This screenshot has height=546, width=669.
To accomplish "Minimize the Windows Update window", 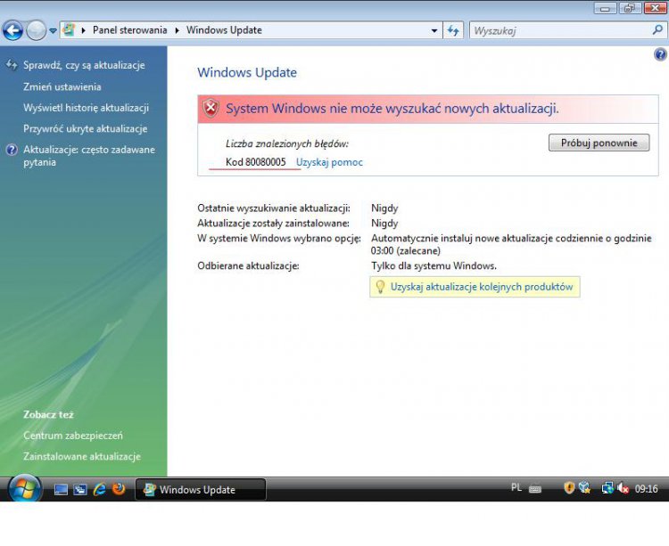I will (605, 8).
